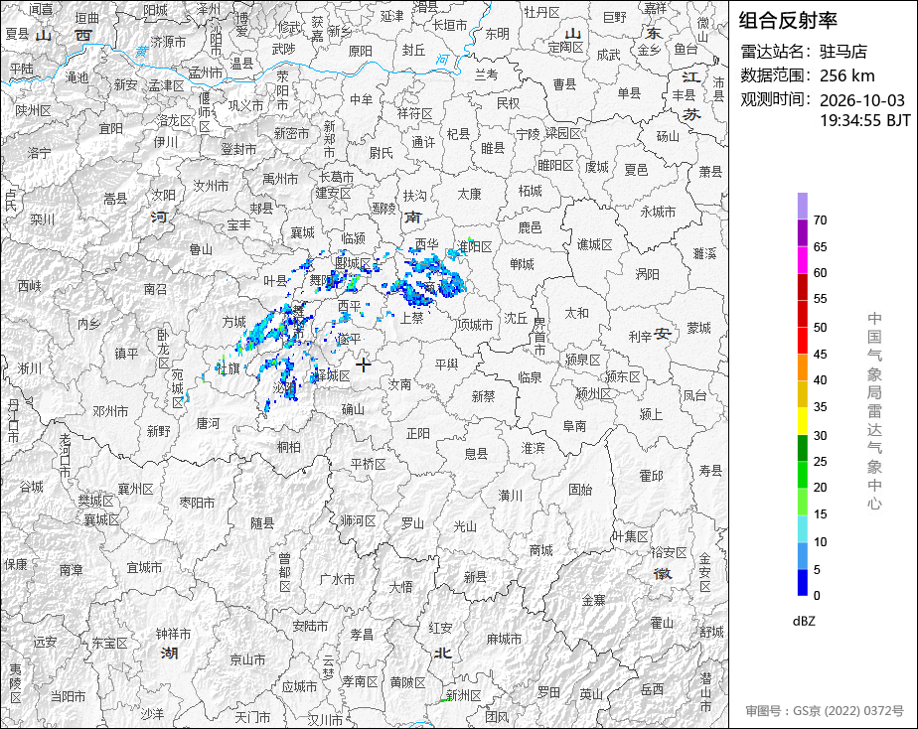Select the light purple top legend swatch
Image resolution: width=918 pixels, height=729 pixels.
802,206
